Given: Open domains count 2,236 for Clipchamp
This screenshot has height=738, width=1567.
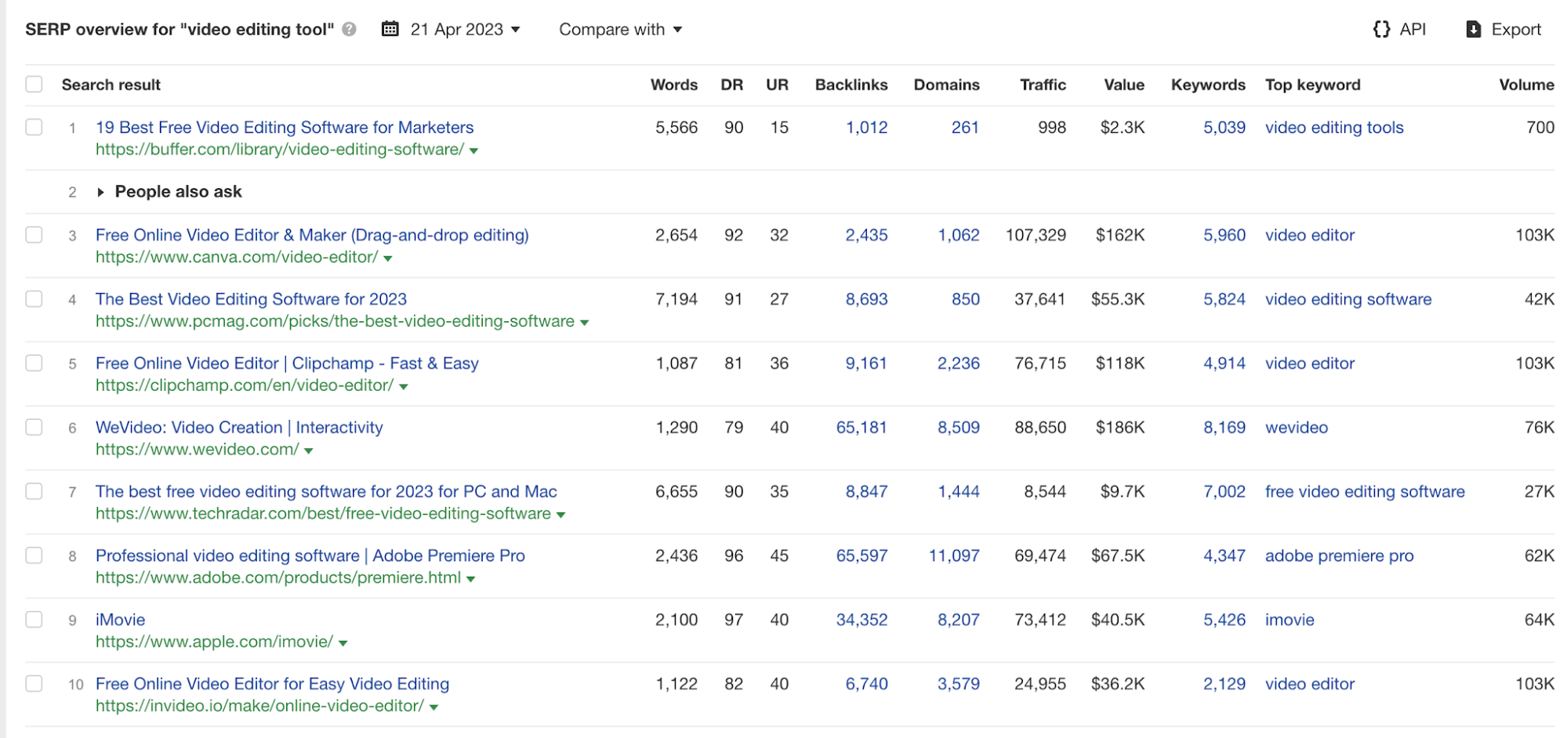Looking at the screenshot, I should pyautogui.click(x=959, y=364).
